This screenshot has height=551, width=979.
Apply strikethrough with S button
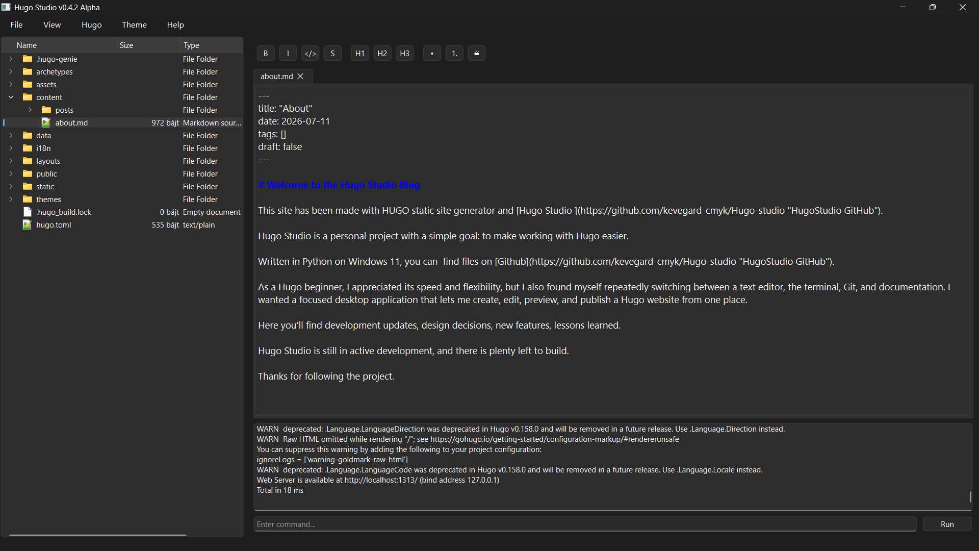[333, 53]
